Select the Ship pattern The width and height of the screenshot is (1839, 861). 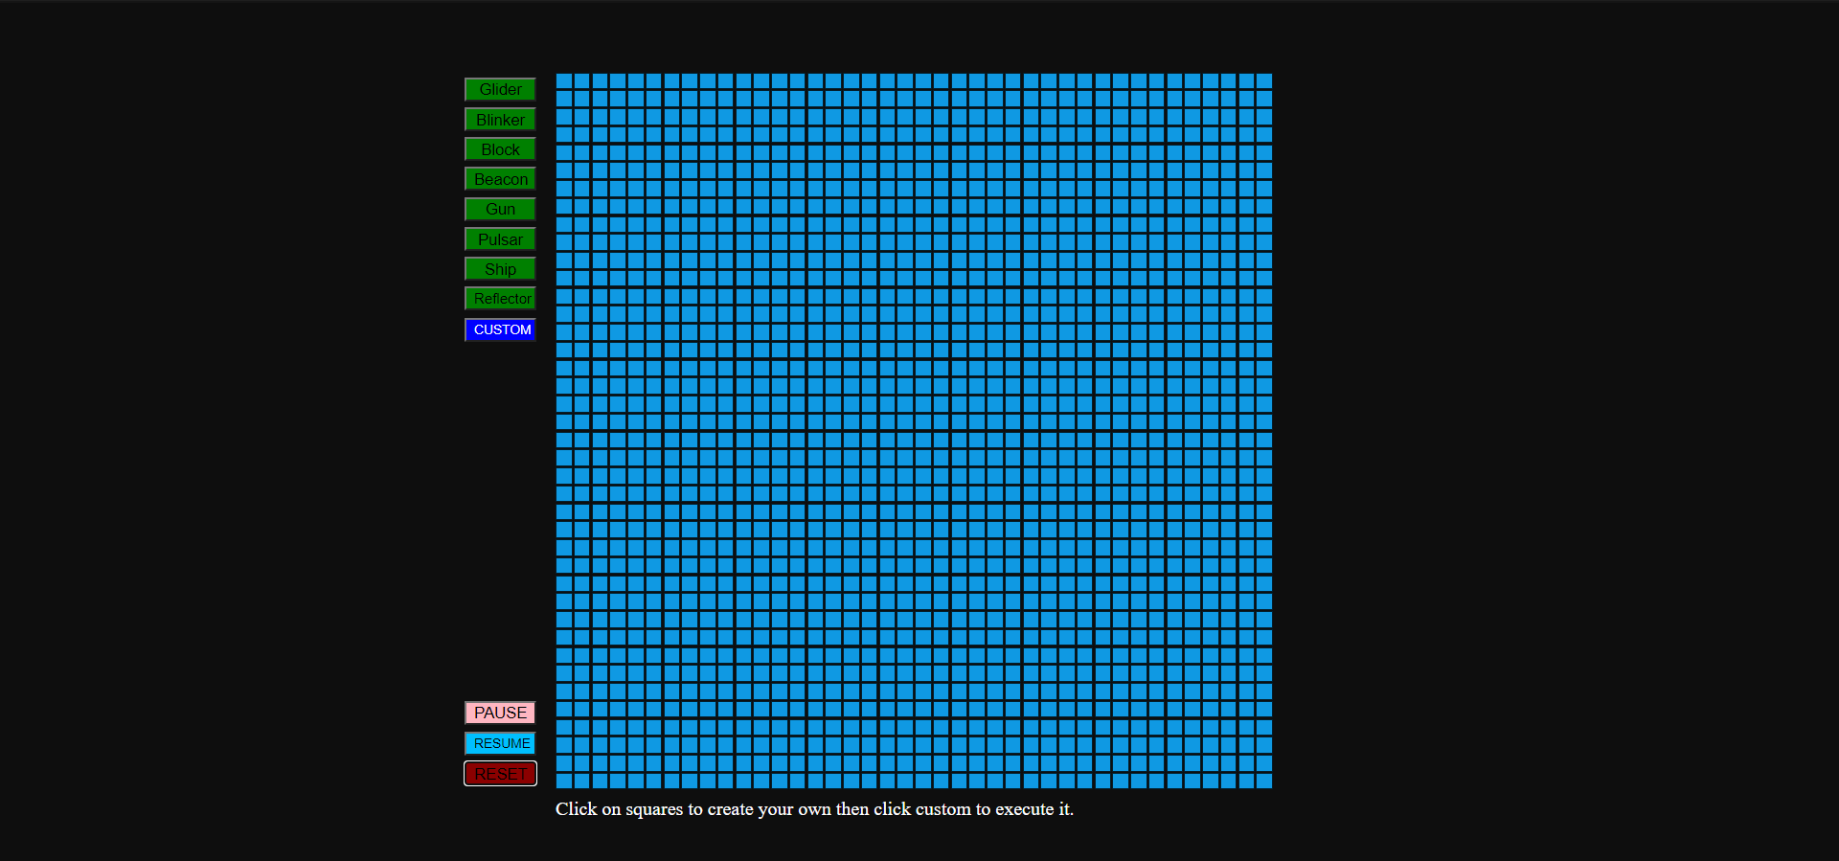(500, 269)
